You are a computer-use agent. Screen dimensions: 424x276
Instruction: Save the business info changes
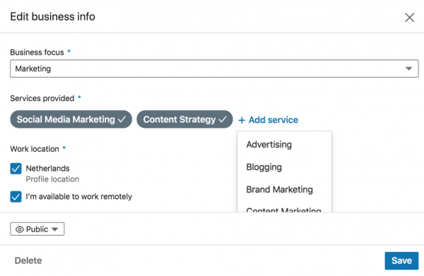(x=401, y=260)
